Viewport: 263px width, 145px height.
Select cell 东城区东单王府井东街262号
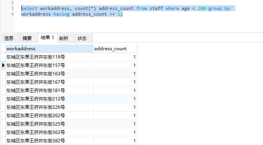pyautogui.click(x=49, y=116)
